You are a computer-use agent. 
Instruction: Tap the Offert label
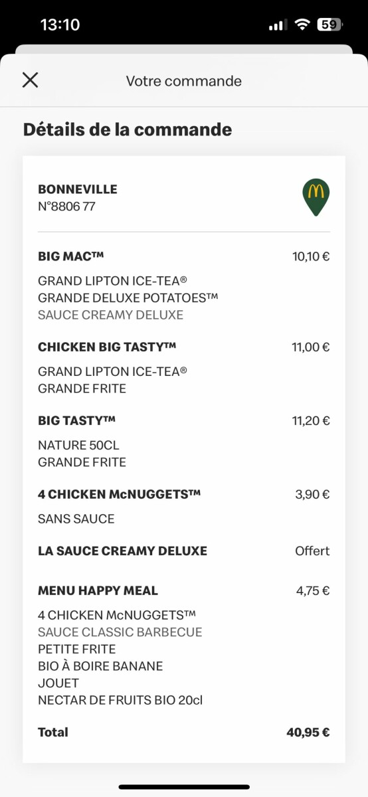coord(312,551)
